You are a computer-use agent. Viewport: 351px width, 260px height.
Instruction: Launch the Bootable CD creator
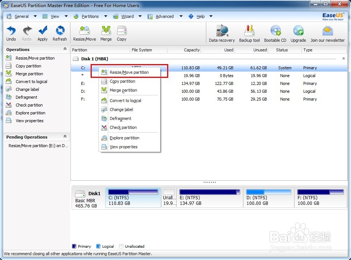click(x=276, y=31)
